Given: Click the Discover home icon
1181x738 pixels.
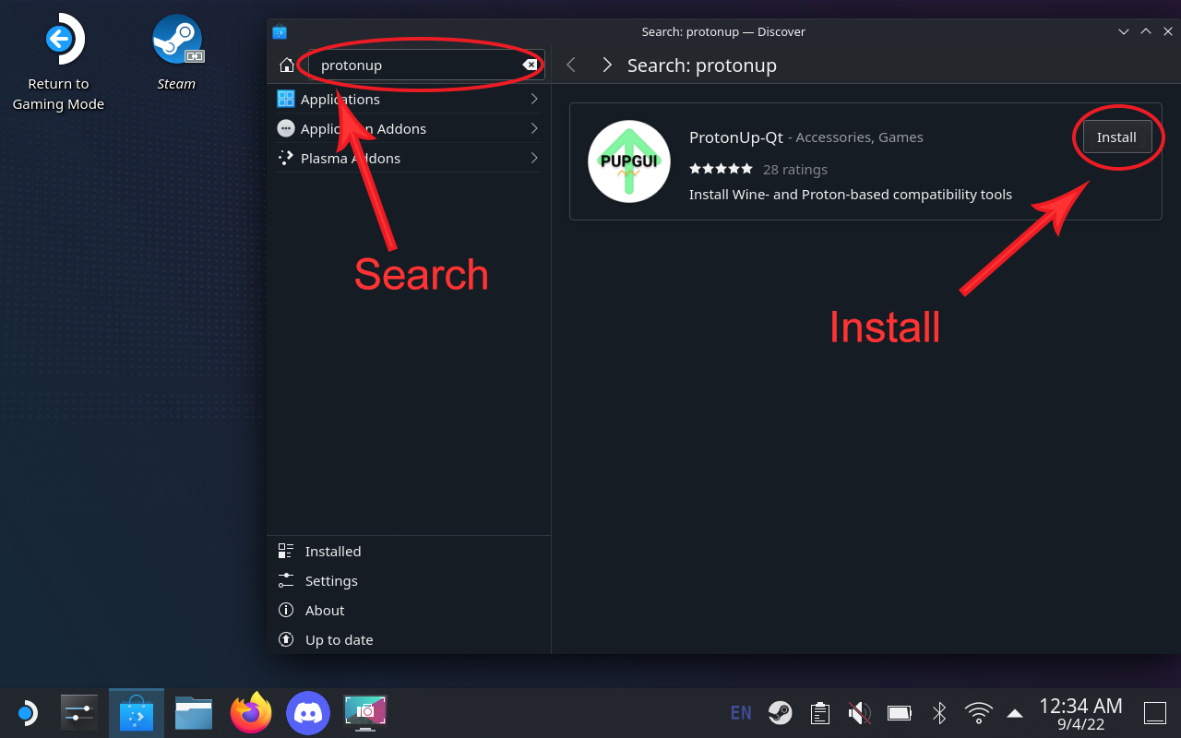Looking at the screenshot, I should (287, 65).
